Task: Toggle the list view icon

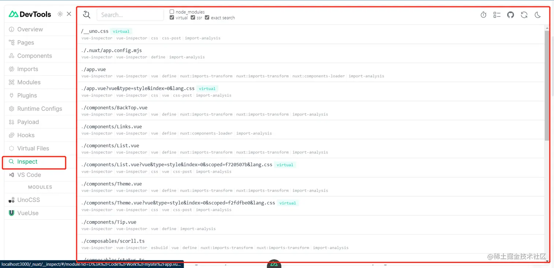Action: 497,15
